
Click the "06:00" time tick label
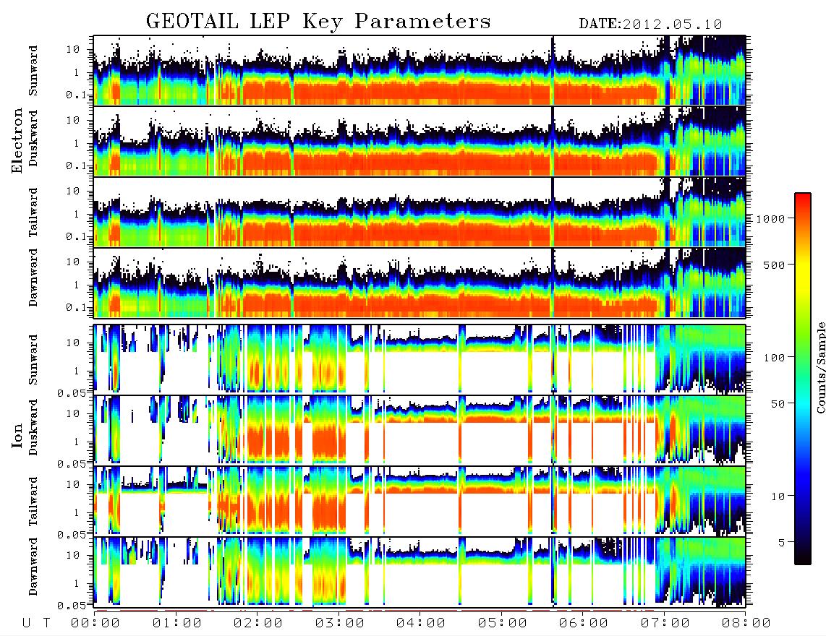coord(584,623)
